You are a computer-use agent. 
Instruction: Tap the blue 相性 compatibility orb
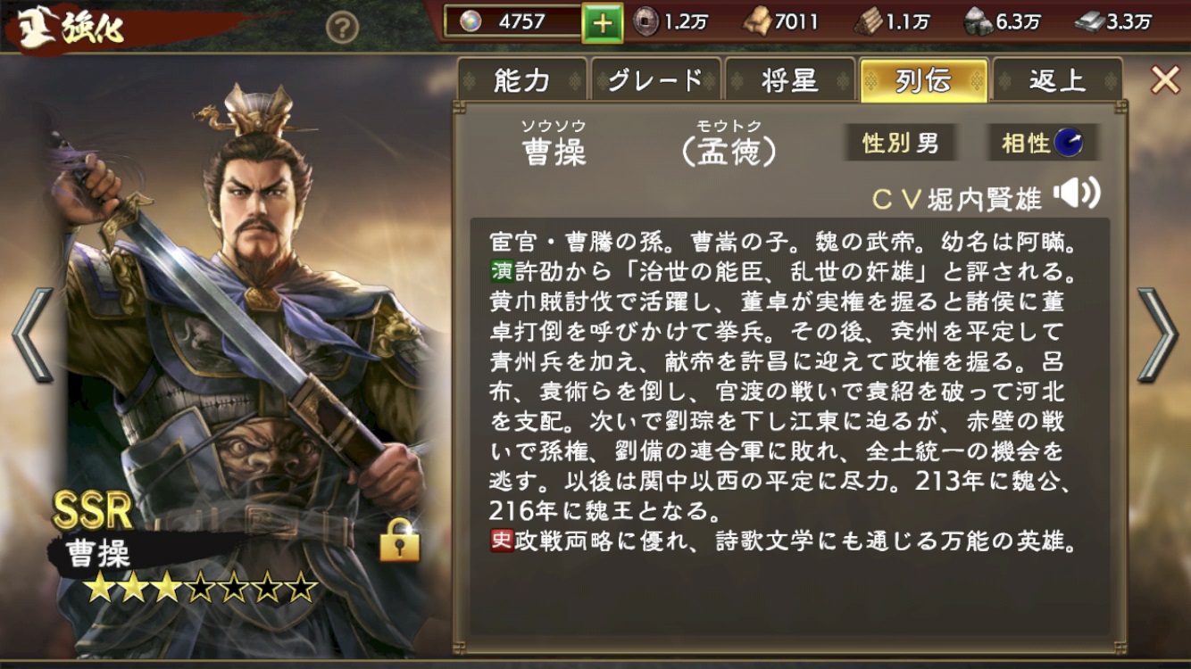point(1068,143)
